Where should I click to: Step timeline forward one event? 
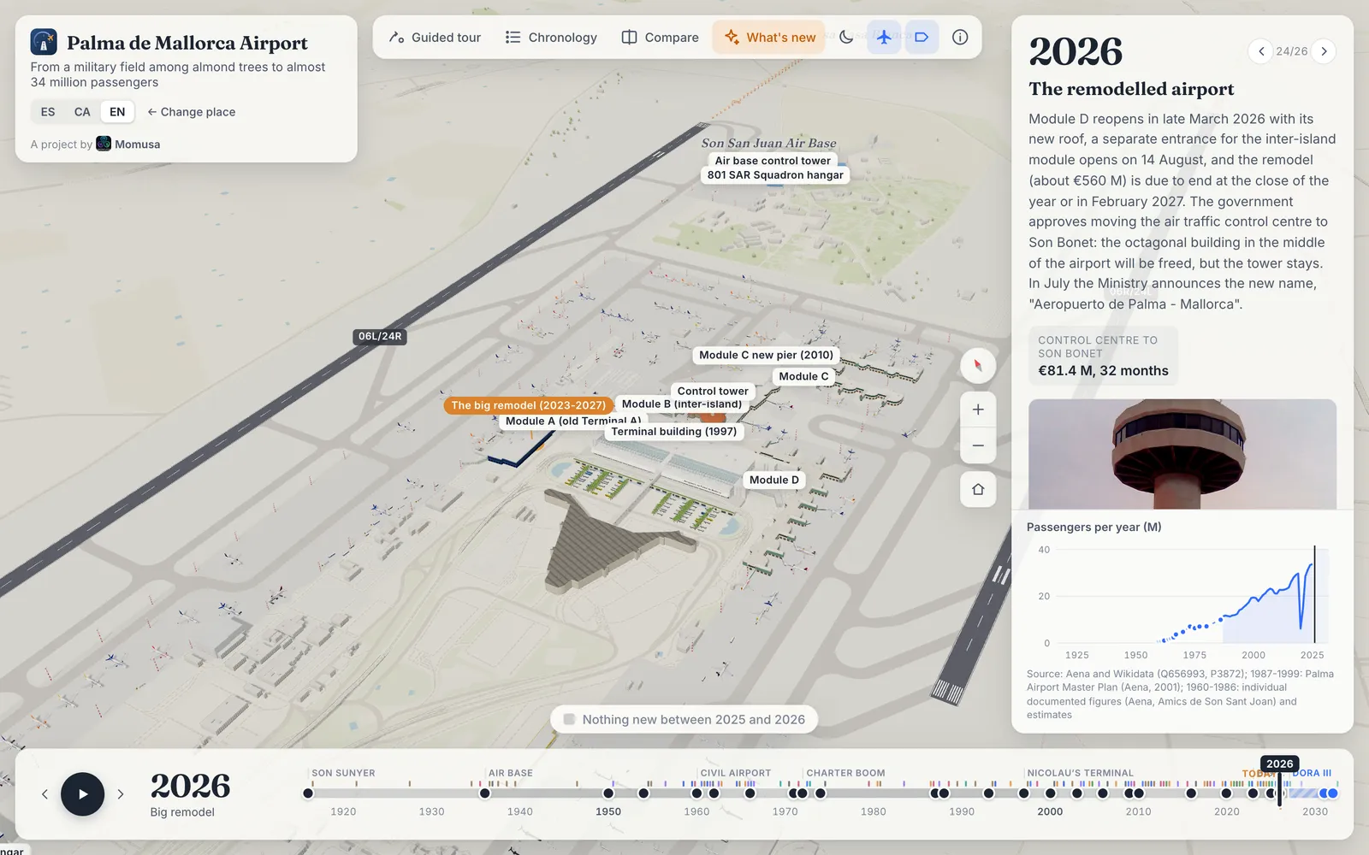pyautogui.click(x=121, y=794)
